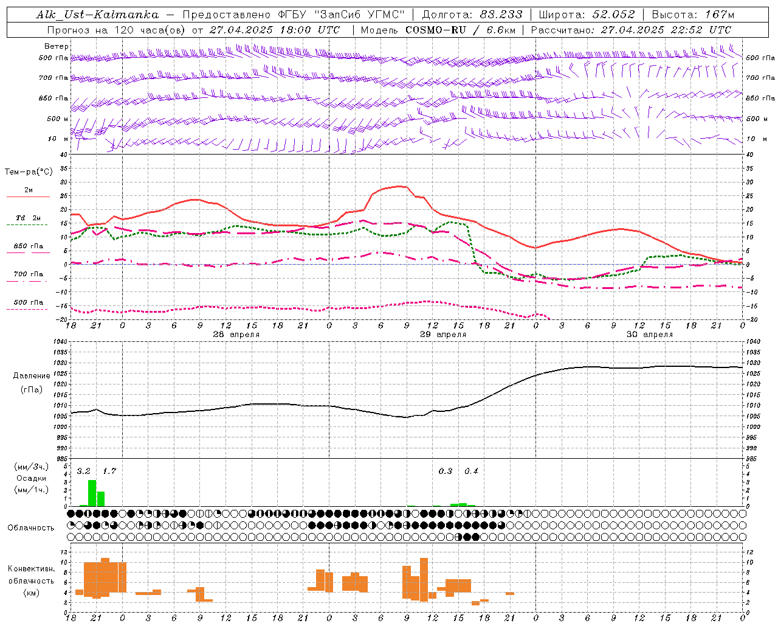Click the '500 гПа' temperature legend entry

pos(29,302)
